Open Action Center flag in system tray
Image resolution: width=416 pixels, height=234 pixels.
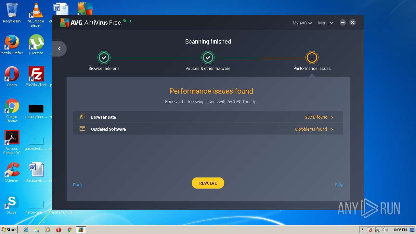[370, 230]
